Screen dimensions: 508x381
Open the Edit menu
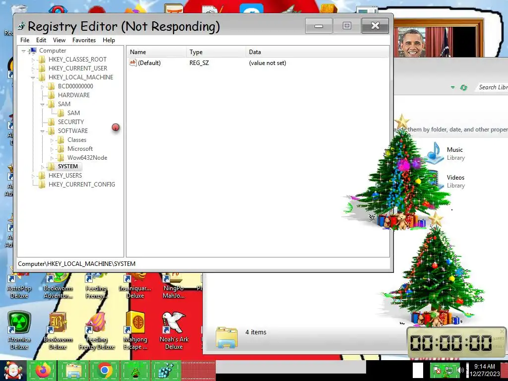pyautogui.click(x=41, y=40)
